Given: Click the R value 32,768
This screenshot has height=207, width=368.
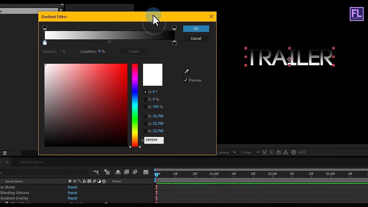Looking at the screenshot, I should click(158, 116).
